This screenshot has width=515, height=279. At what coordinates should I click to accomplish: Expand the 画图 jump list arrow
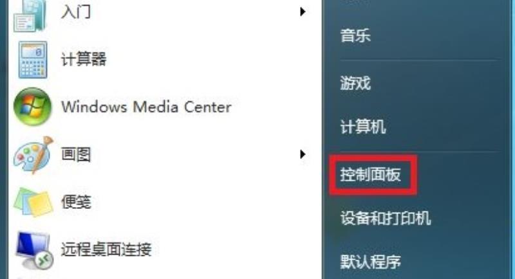[303, 154]
